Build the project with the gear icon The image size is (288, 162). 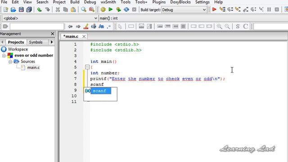coord(103,9)
